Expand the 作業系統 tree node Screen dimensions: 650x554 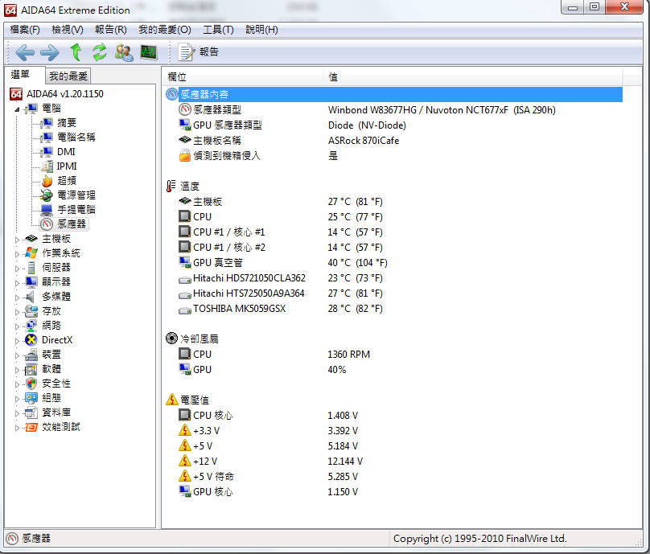[17, 254]
